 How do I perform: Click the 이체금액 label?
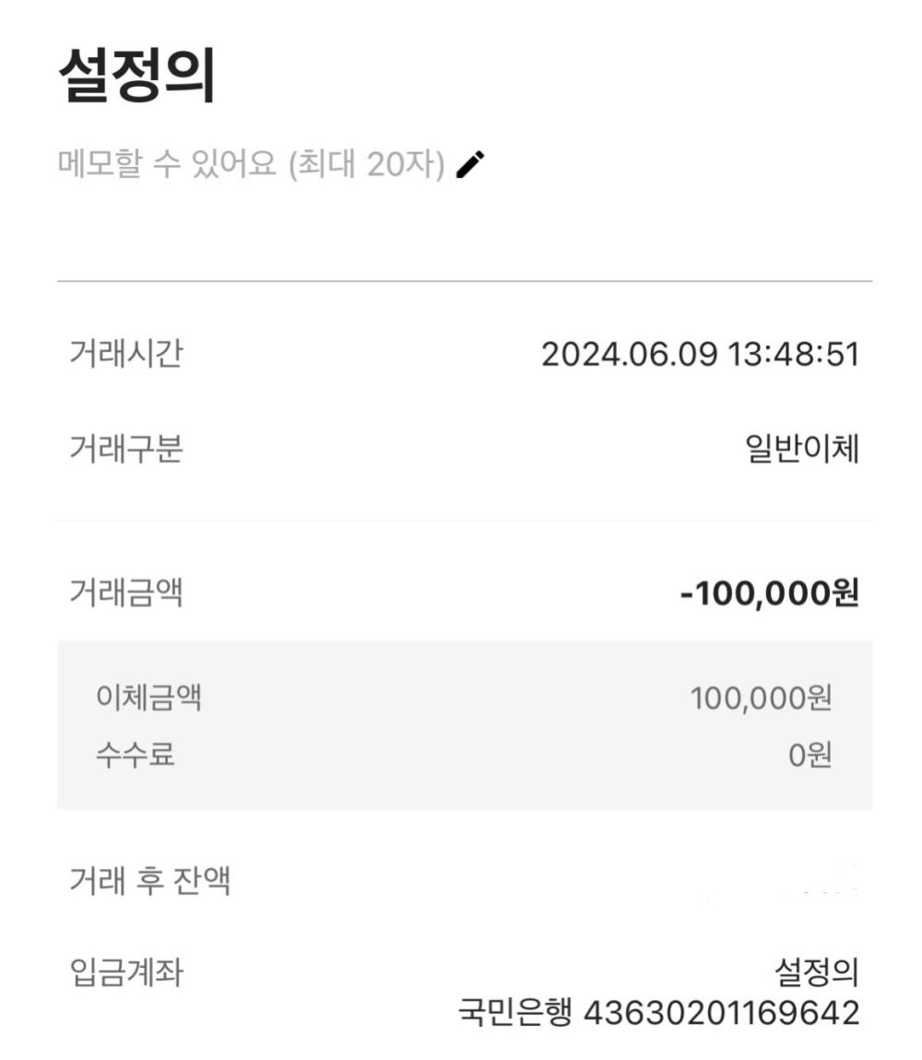pos(148,698)
